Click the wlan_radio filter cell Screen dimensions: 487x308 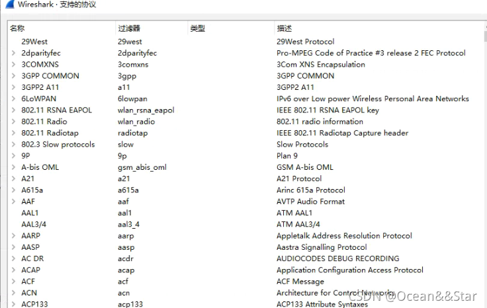(x=136, y=122)
